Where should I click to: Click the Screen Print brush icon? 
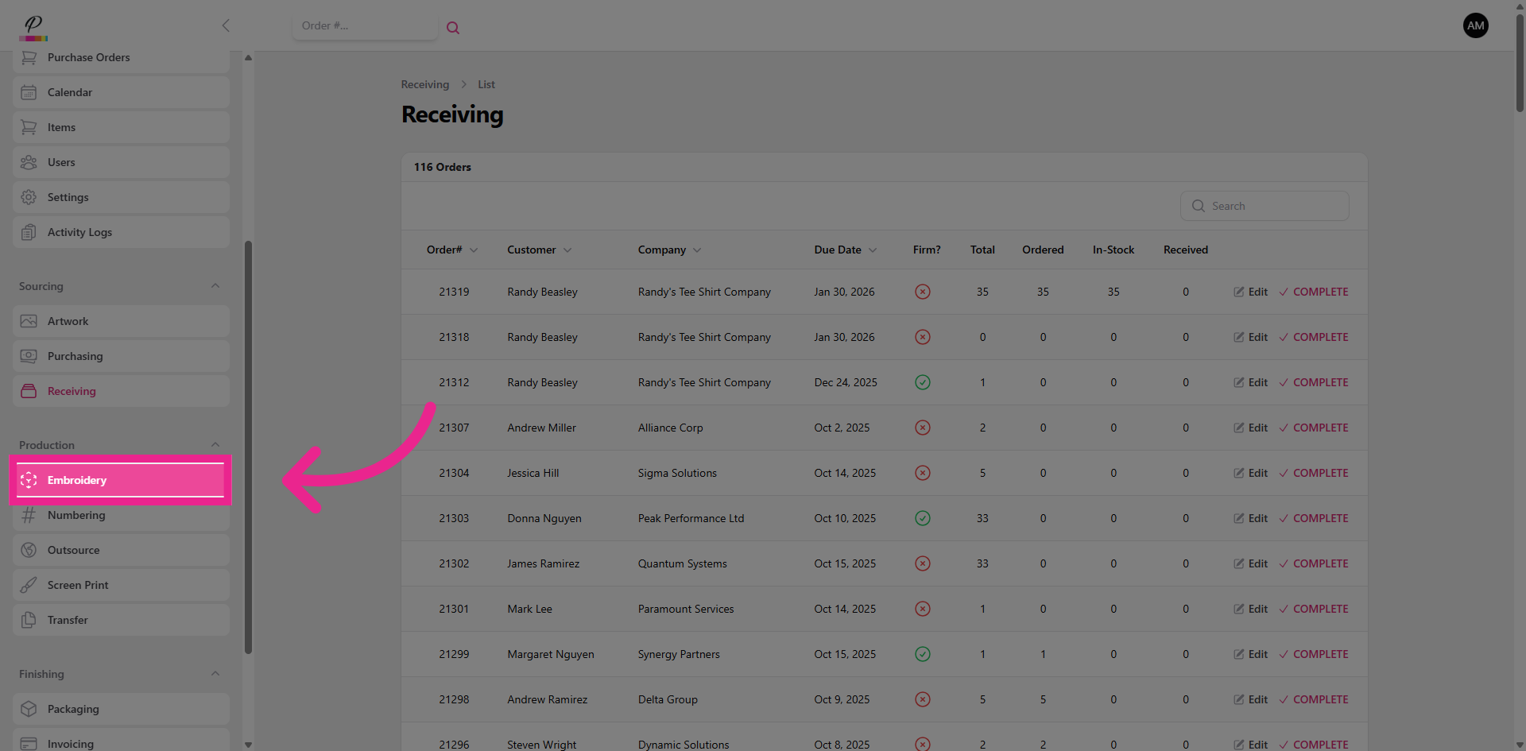[29, 585]
